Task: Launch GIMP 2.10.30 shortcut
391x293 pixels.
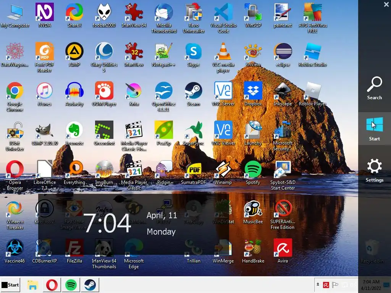Action: coord(44,133)
